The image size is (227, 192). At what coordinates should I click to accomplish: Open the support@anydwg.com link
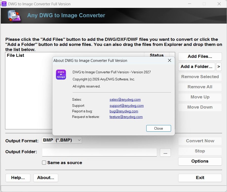tap(127, 106)
